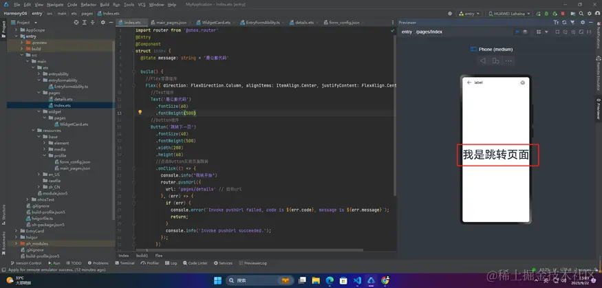Screen dimensions: 602x288
Task: Click the Chrome icon in taskbar
Action: [x=385, y=280]
